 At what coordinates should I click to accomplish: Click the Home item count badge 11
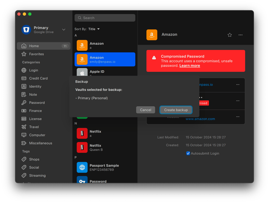[x=65, y=46]
